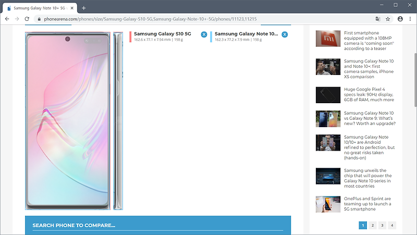Viewport: 417px width, 235px height.
Task: Click the Samsung chip article thumbnail
Action: pos(328,176)
